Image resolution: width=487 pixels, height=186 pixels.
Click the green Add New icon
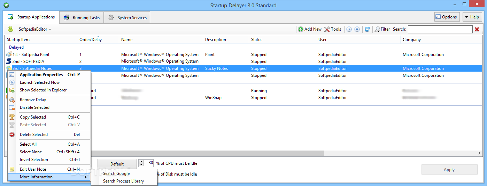pyautogui.click(x=301, y=29)
